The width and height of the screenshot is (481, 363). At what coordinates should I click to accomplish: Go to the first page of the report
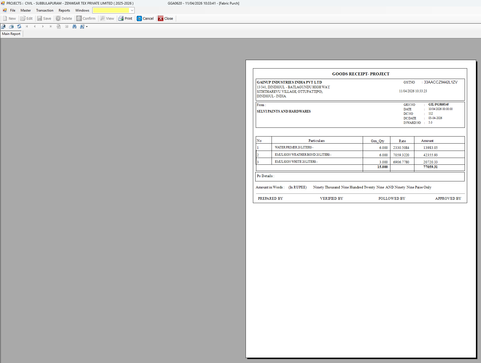point(27,27)
